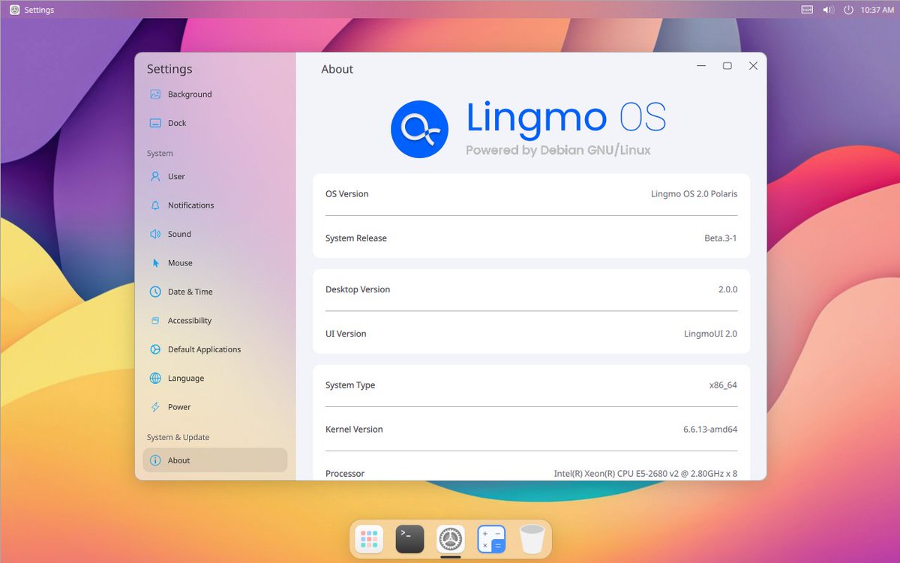Screen dimensions: 900x563
Task: Click the 'System & Update' section header
Action: 178,438
